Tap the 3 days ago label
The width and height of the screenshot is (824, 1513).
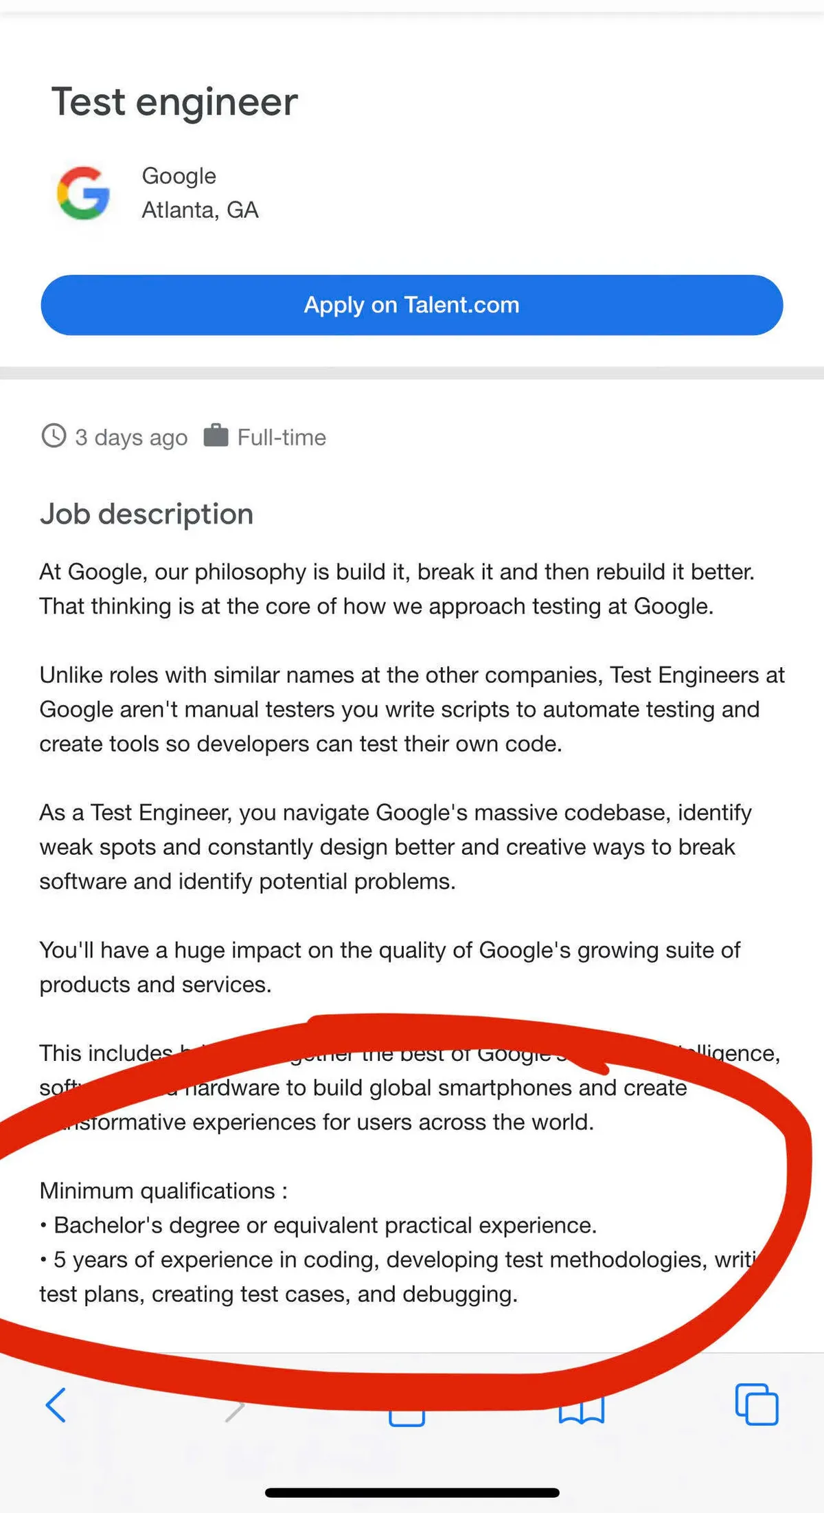[131, 438]
